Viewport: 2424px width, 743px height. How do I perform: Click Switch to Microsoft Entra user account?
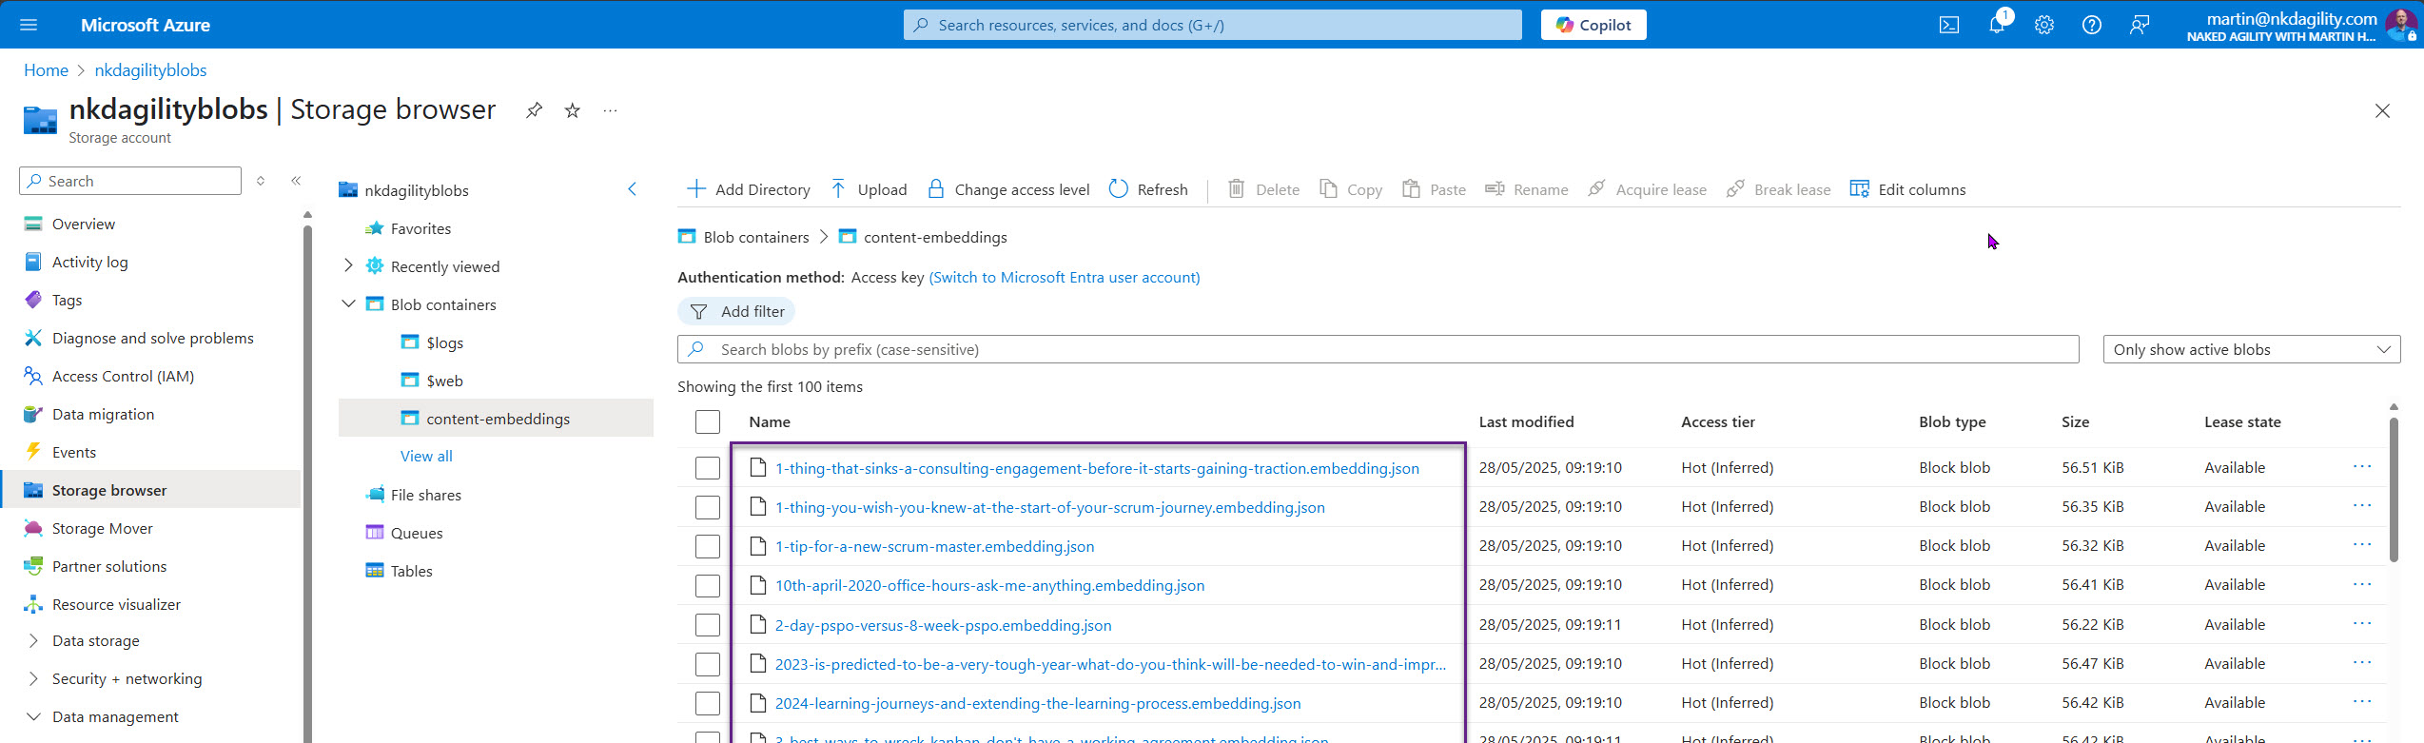[x=1065, y=277]
